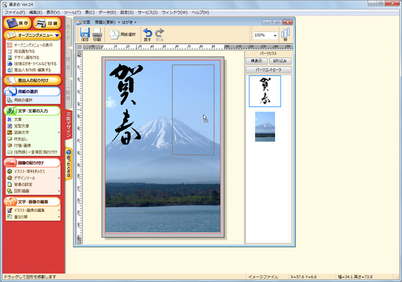Screen dimensions: 402x282
Task: Click the 印刷 print icon in document toolbar
Action: 97,34
